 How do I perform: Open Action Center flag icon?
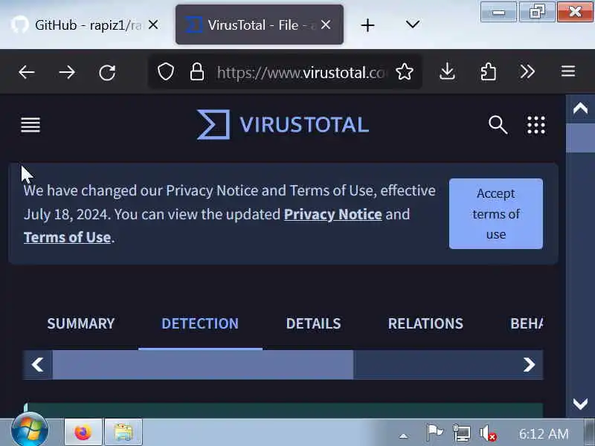(x=434, y=433)
